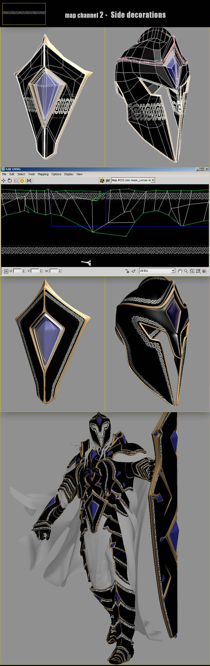Click the UV coordinates button
210x666 pixels.
tap(108, 180)
